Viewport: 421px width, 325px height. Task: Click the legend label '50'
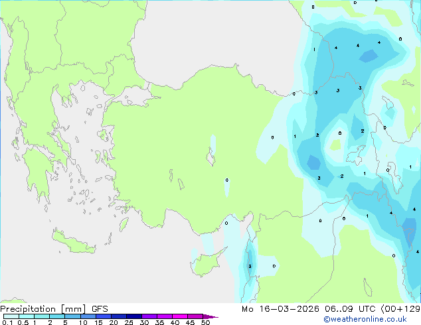(x=205, y=322)
